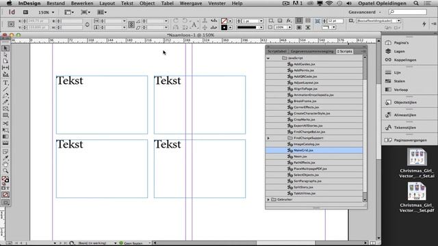
Task: Open the Venster menu
Action: pyautogui.click(x=217, y=3)
